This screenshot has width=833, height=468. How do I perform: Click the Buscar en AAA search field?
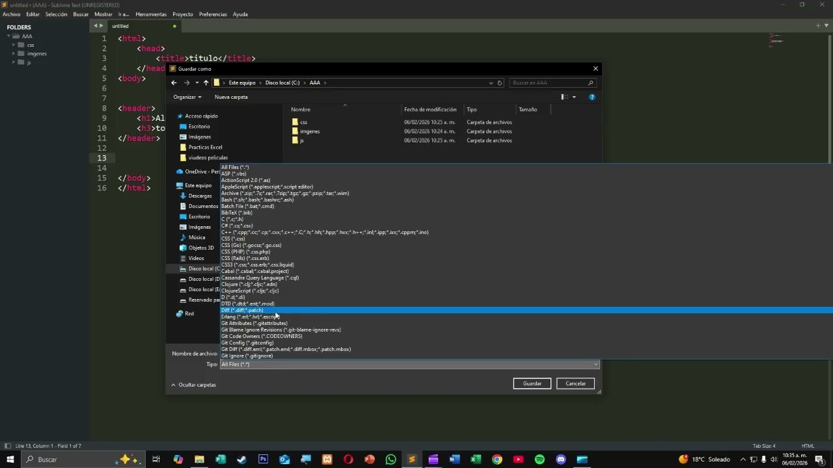(x=552, y=83)
